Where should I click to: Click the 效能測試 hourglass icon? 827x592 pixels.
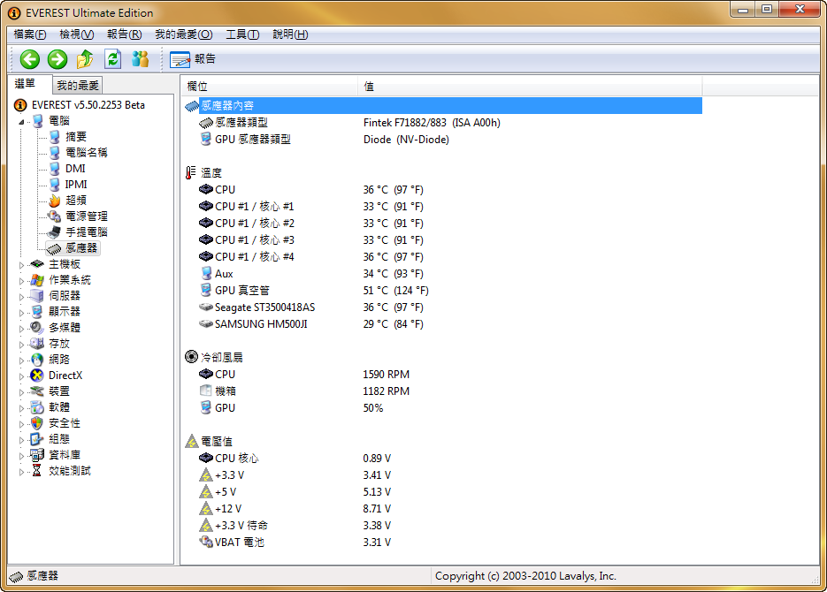pos(37,471)
